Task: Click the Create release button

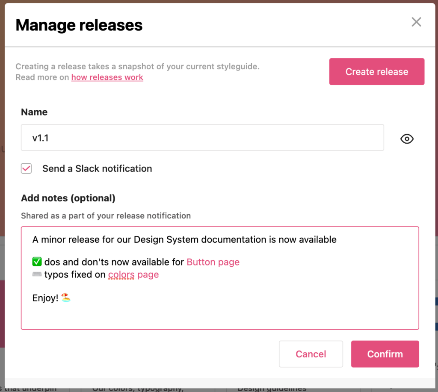Action: click(376, 71)
